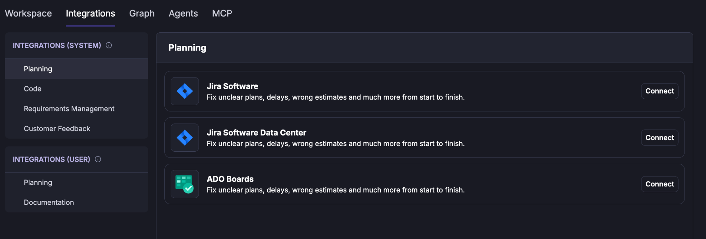Select Planning under system integrations
Viewport: 706px width, 239px height.
click(77, 69)
